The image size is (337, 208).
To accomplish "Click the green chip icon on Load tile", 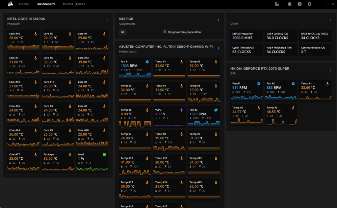I will click(x=104, y=154).
